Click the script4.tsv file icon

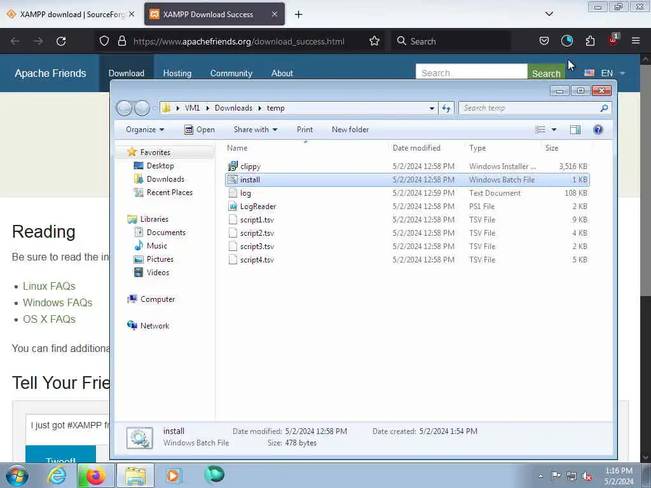233,259
